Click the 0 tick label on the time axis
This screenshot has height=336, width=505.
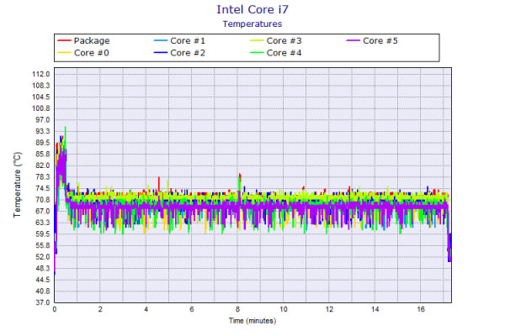tap(55, 309)
